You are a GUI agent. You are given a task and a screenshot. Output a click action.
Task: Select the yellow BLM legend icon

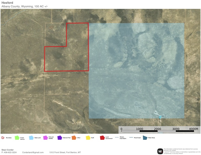pyautogui.click(x=88, y=138)
